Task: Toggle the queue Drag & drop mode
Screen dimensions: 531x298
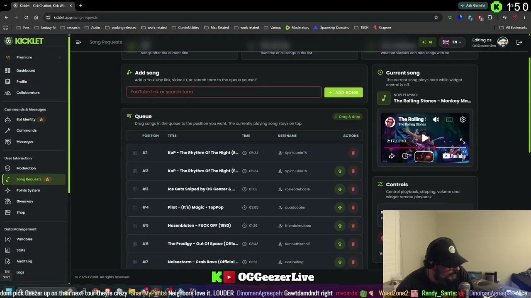Action: 347,117
